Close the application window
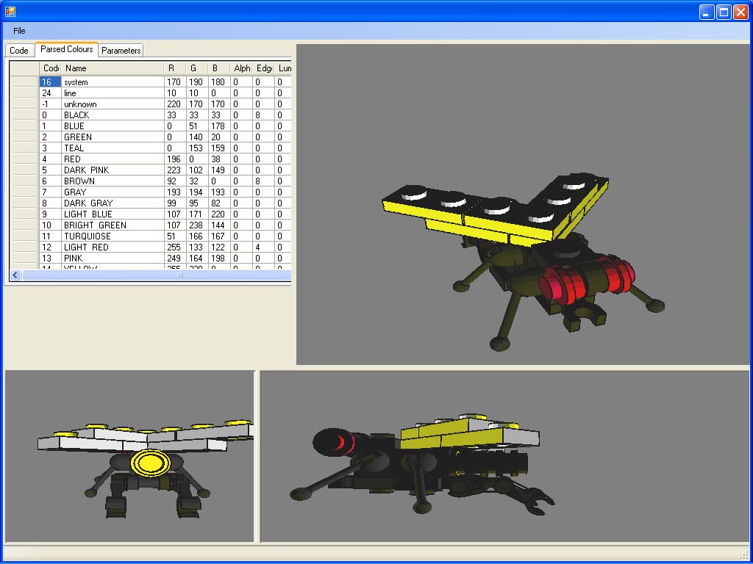753x564 pixels. [740, 12]
